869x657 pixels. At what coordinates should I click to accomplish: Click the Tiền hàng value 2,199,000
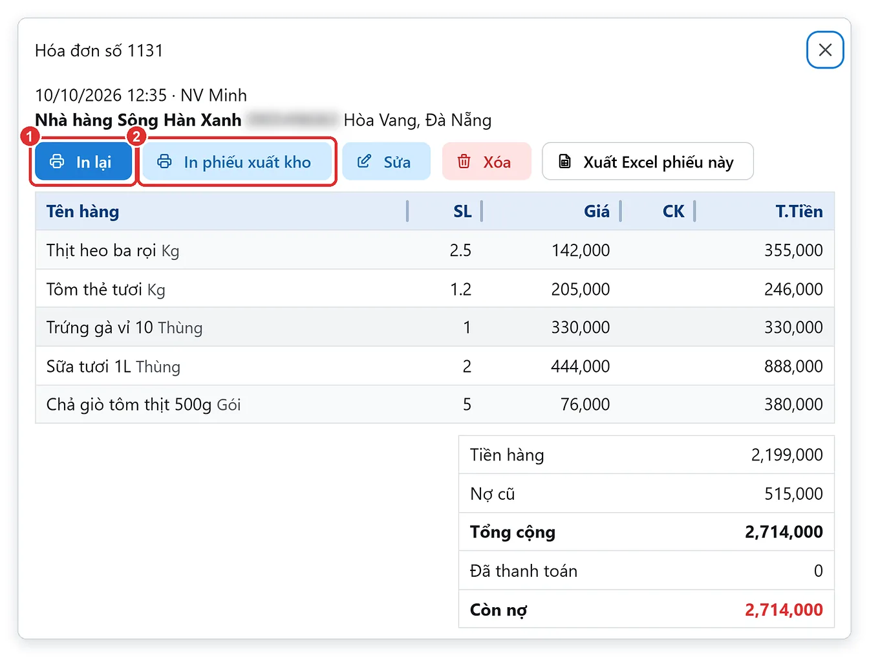[x=787, y=455]
